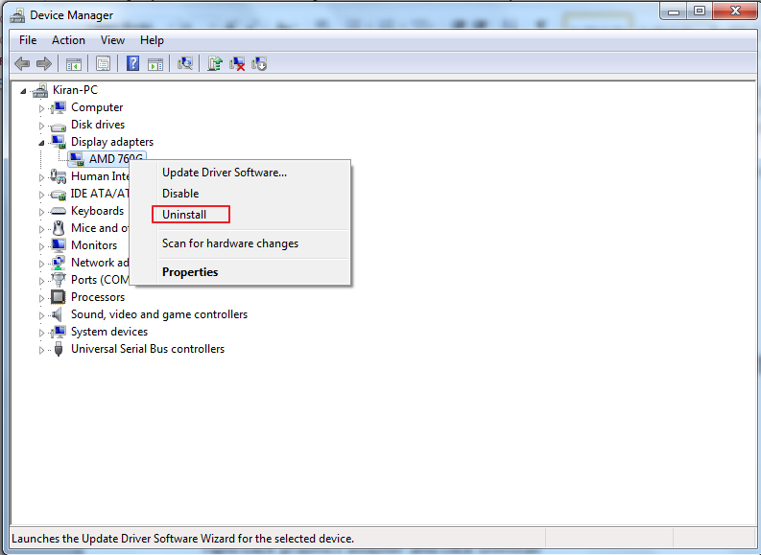Select the System devices tree item

tap(108, 332)
